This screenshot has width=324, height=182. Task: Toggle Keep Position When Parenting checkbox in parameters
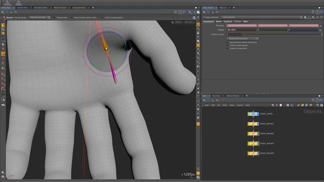(228, 42)
